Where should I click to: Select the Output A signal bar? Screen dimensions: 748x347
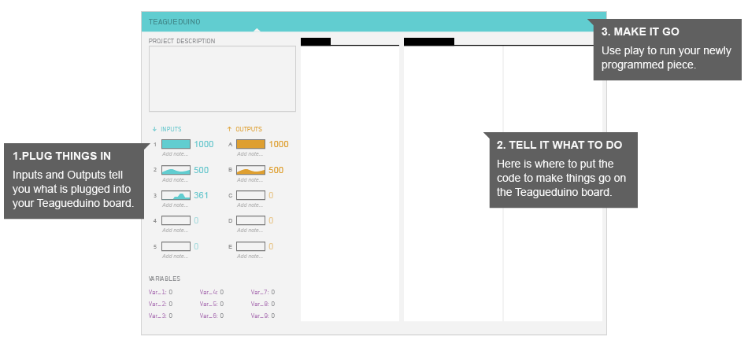pos(250,144)
